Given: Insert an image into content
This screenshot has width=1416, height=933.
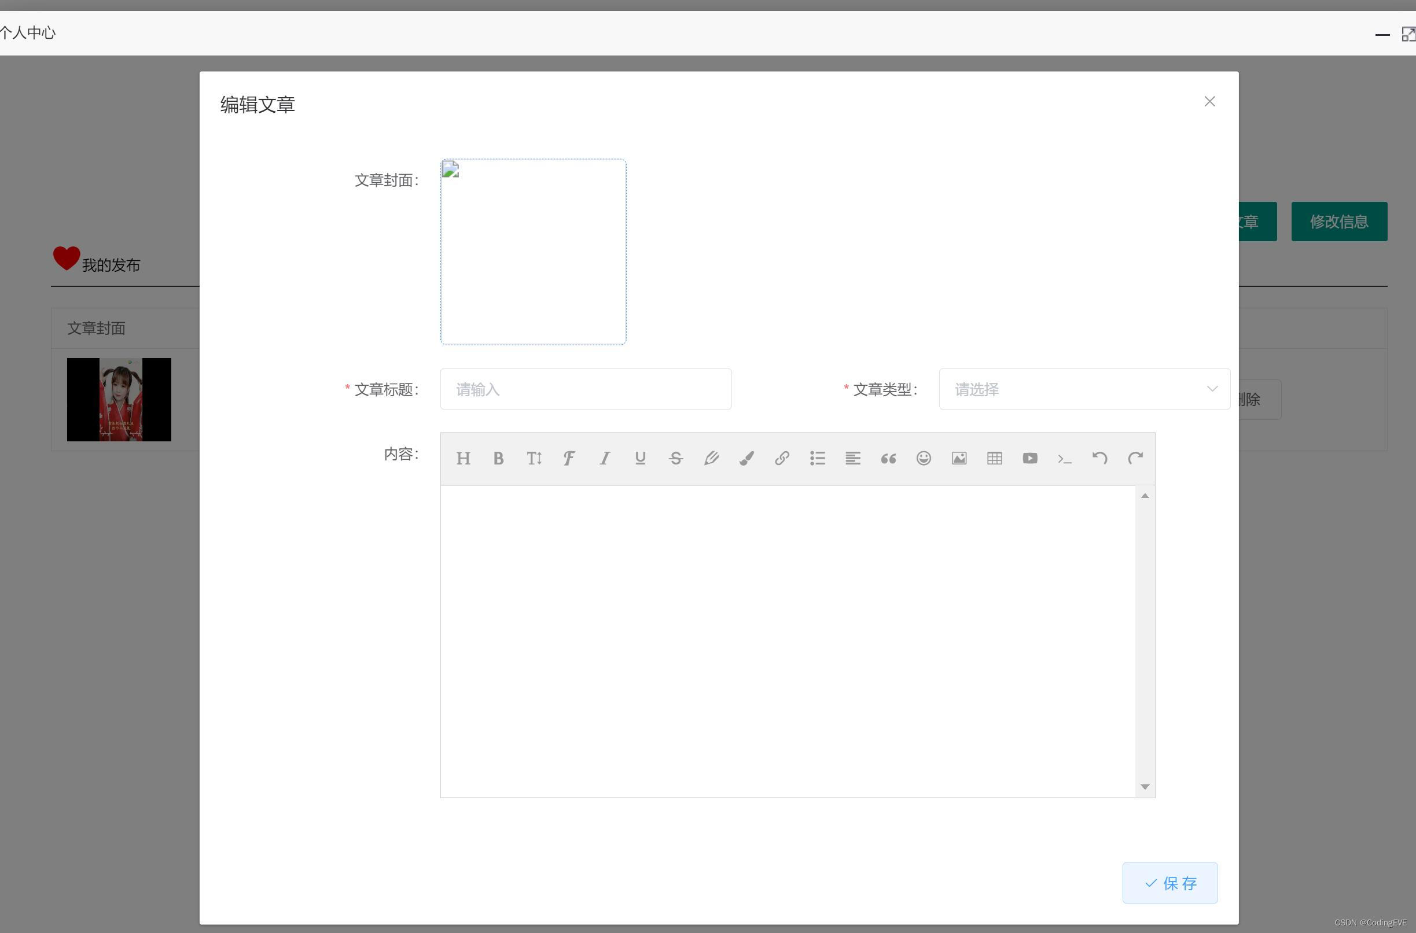Looking at the screenshot, I should point(959,458).
